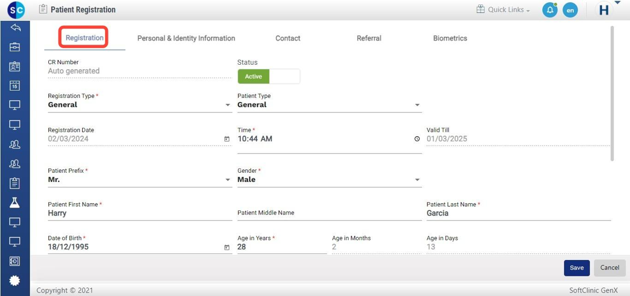Click the Age in Months field
The image size is (630, 296).
coord(376,247)
